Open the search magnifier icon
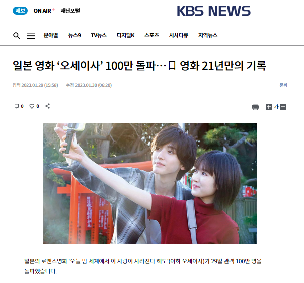Viewport: 304px width, 283px height. pyautogui.click(x=17, y=36)
